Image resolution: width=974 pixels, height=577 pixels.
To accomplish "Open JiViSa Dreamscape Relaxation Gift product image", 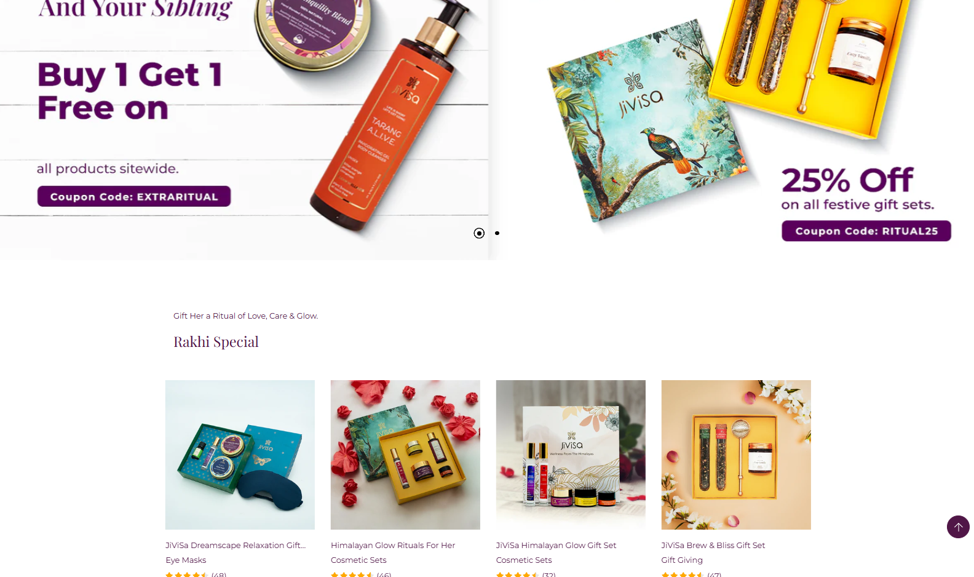I will [x=240, y=455].
